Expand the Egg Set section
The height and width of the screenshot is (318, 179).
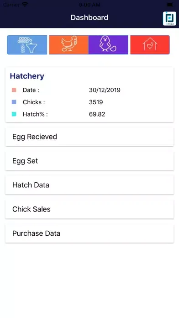click(89, 161)
